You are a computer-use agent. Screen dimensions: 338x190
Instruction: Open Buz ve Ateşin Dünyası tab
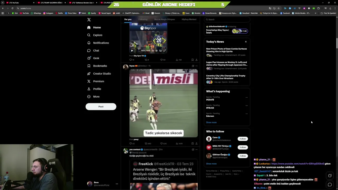tap(165, 19)
